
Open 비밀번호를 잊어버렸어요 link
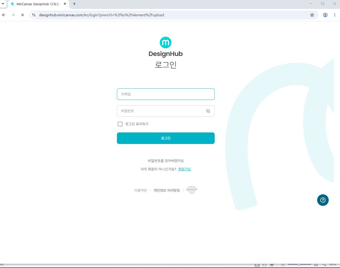[x=166, y=161]
